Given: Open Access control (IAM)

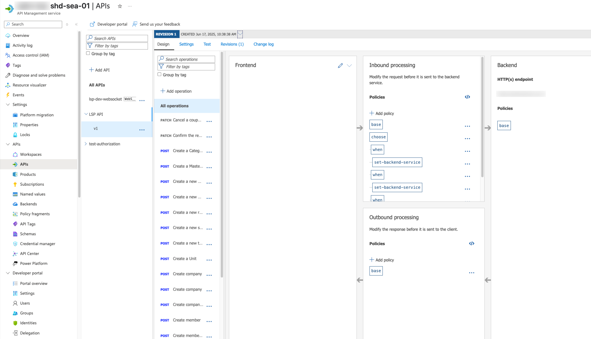Looking at the screenshot, I should pyautogui.click(x=31, y=55).
